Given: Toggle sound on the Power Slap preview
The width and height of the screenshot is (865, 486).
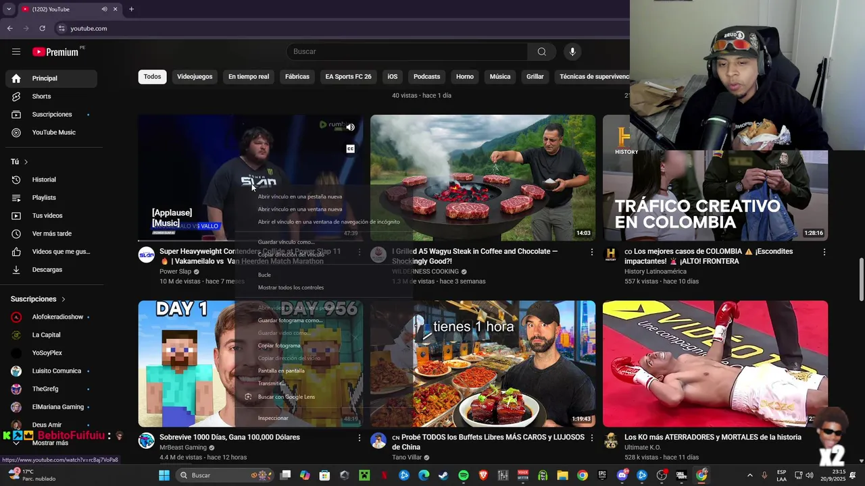Looking at the screenshot, I should coord(351,127).
